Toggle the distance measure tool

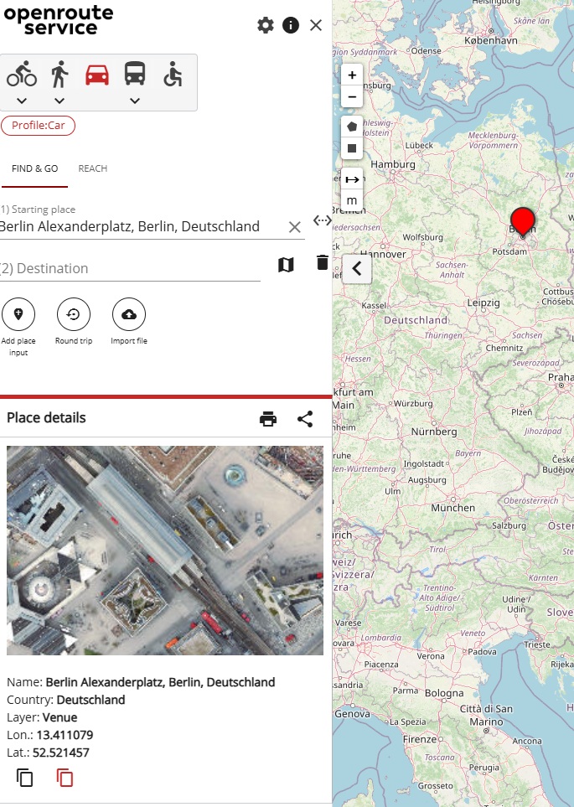pyautogui.click(x=352, y=179)
